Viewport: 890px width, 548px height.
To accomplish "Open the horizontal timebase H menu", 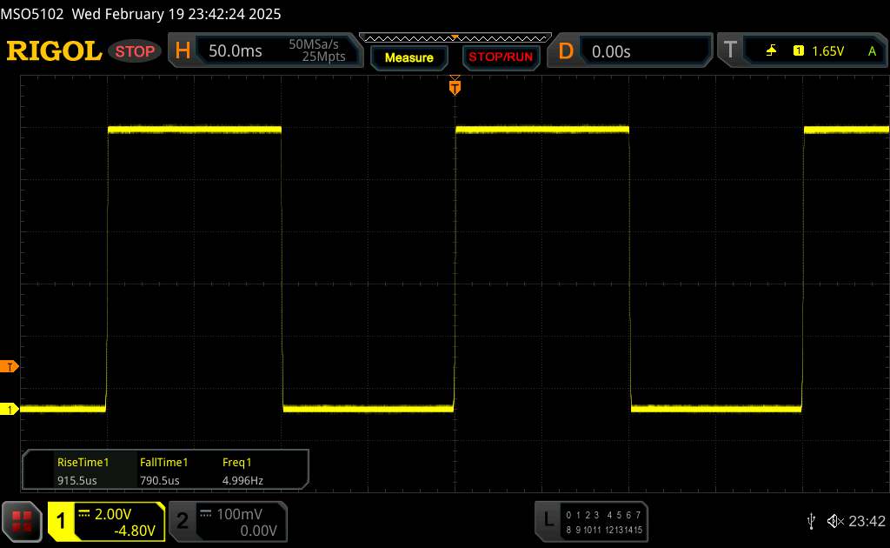I will [x=183, y=51].
